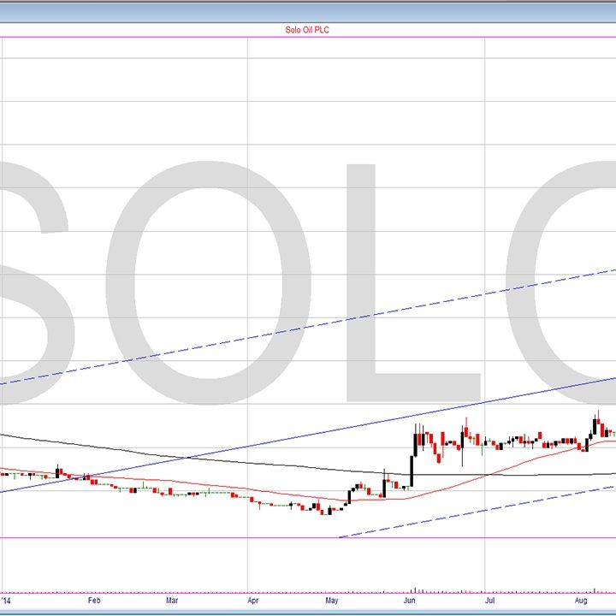Click the blue window title bar
Screen dimensions: 616x616
click(308, 10)
